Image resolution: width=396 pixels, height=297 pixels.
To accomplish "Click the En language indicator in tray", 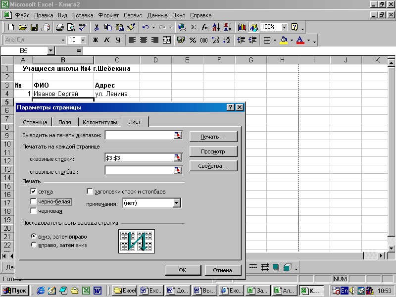I will coord(345,291).
